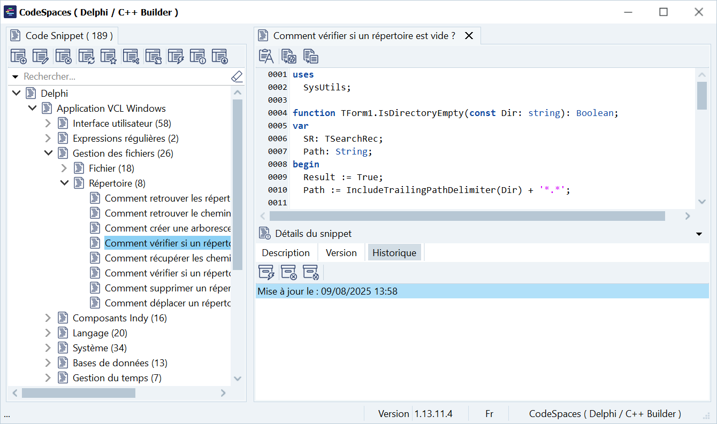Expand the Composants Indy (16) node
This screenshot has width=717, height=424.
pyautogui.click(x=48, y=318)
